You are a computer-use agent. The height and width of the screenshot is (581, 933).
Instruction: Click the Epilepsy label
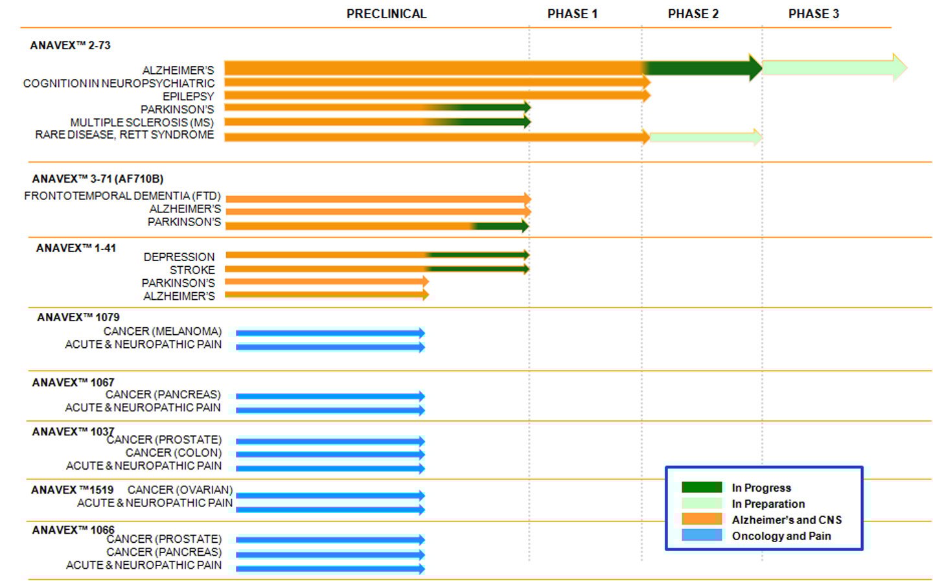pos(188,97)
